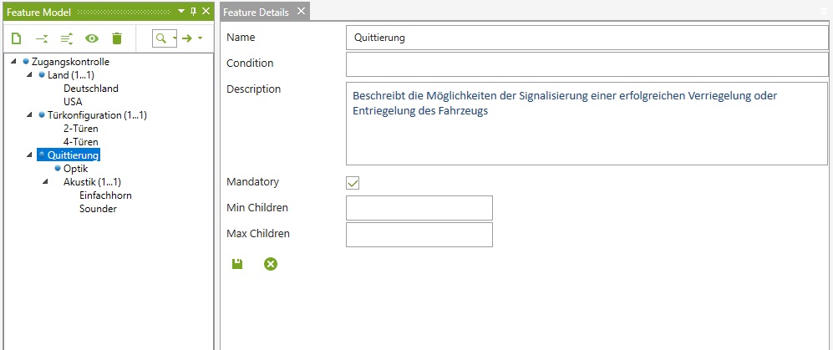Uncheck the Mandatory checkbox
Viewport: 833px width, 350px height.
[353, 183]
